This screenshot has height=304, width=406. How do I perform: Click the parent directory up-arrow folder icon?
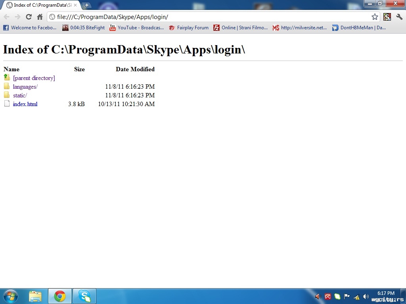pos(7,77)
